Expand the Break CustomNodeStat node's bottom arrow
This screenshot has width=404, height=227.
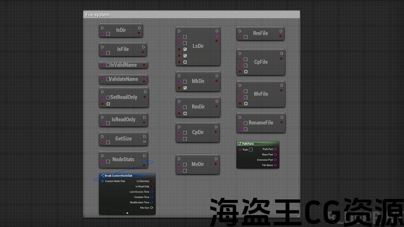click(127, 213)
